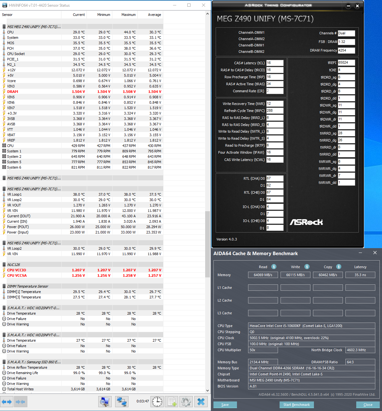The image size is (382, 411).
Task: Sort by the Minimum column header
Action: [100, 15]
